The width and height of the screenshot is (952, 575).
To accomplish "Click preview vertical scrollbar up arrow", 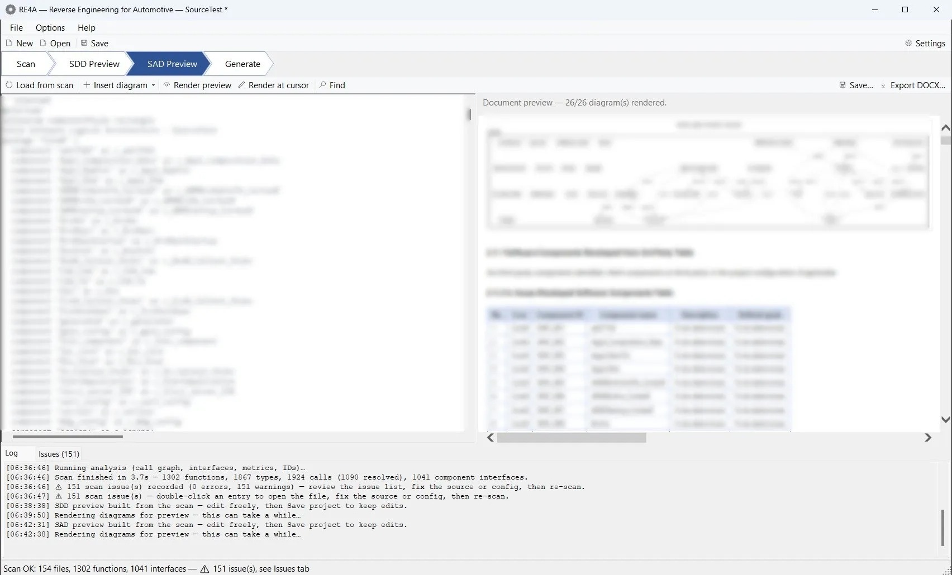I will pos(945,128).
